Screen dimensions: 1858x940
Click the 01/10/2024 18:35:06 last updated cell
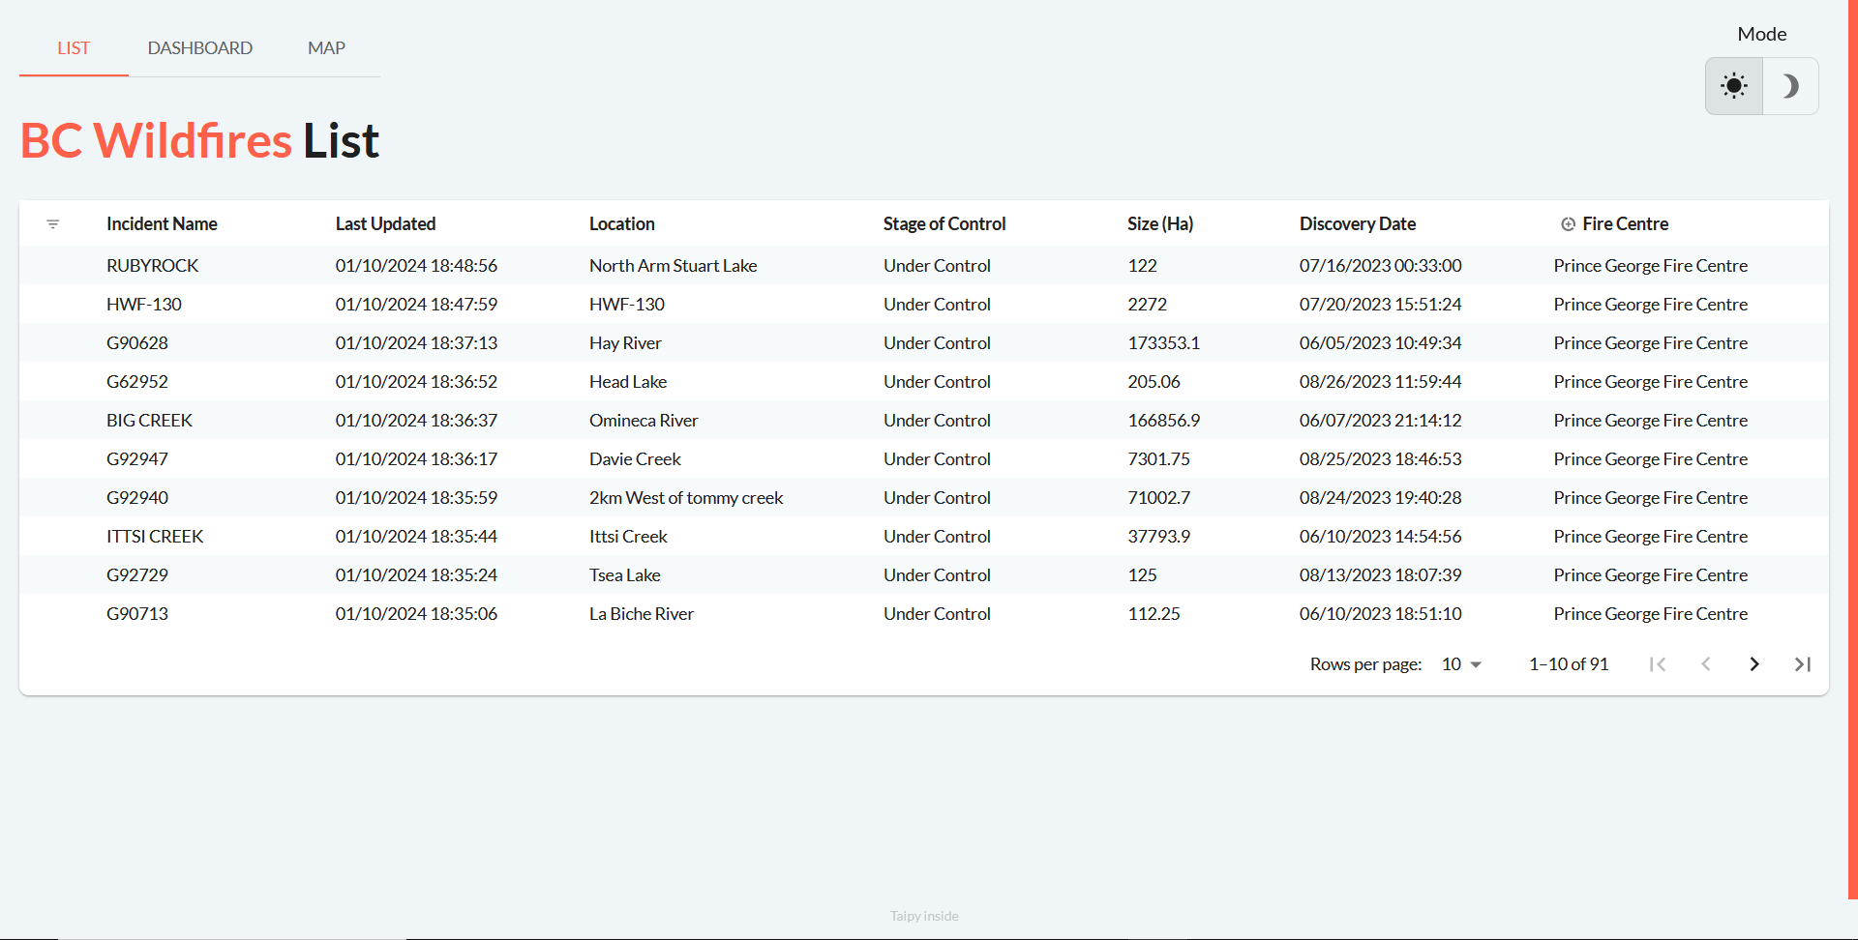[x=416, y=614]
